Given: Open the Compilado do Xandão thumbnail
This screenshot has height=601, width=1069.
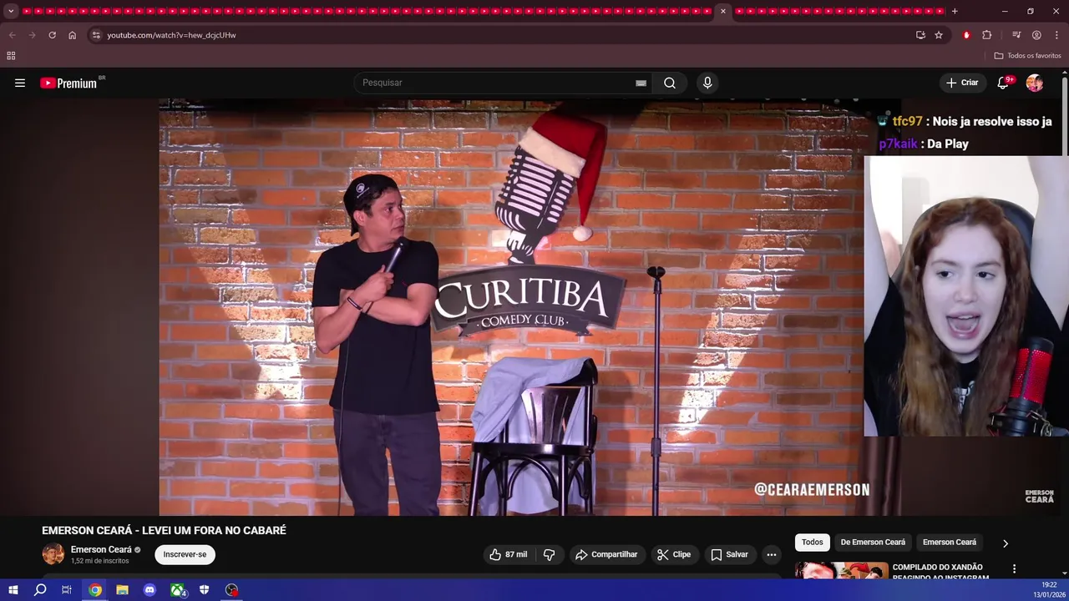Looking at the screenshot, I should click(841, 569).
